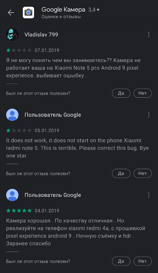Image resolution: width=158 pixels, height=273 pixels.
Task: Open options menu for the 04.01.2019 review
Action: click(149, 195)
